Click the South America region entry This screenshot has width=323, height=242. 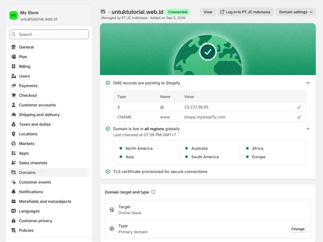tap(202, 157)
